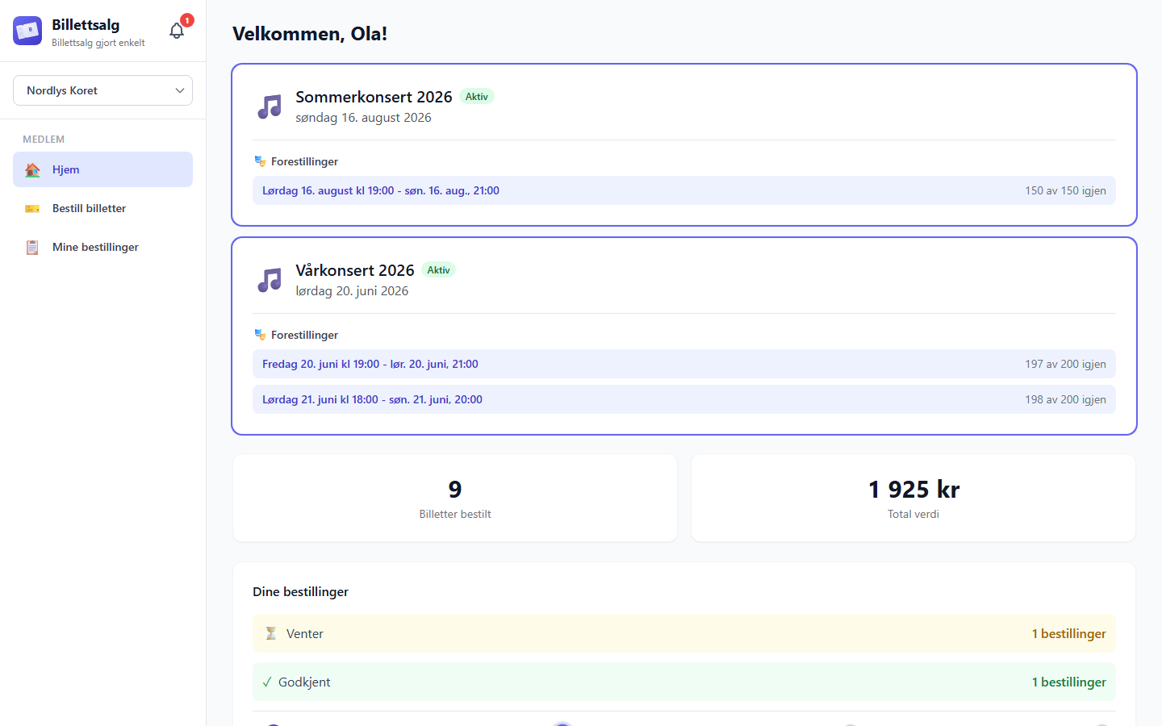Open the Venter orders row
Viewport: 1162px width, 726px height.
684,633
